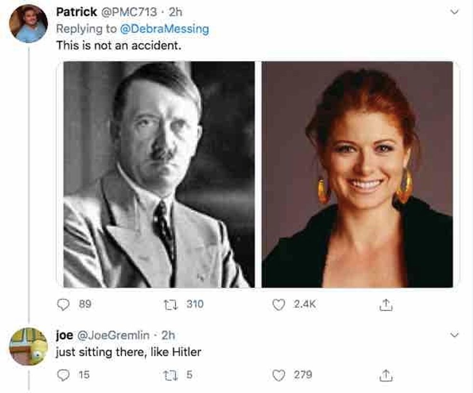
Task: Like joe's tweet with 279 likes
Action: pyautogui.click(x=279, y=375)
